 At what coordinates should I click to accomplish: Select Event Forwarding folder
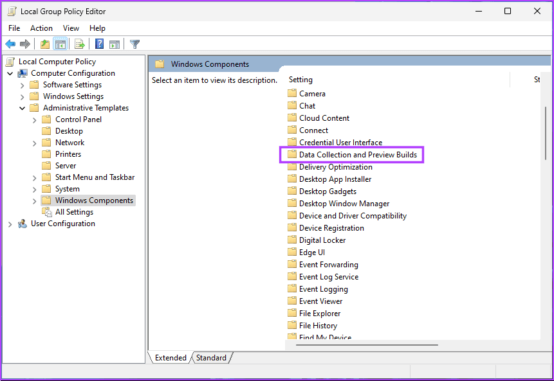[323, 264]
